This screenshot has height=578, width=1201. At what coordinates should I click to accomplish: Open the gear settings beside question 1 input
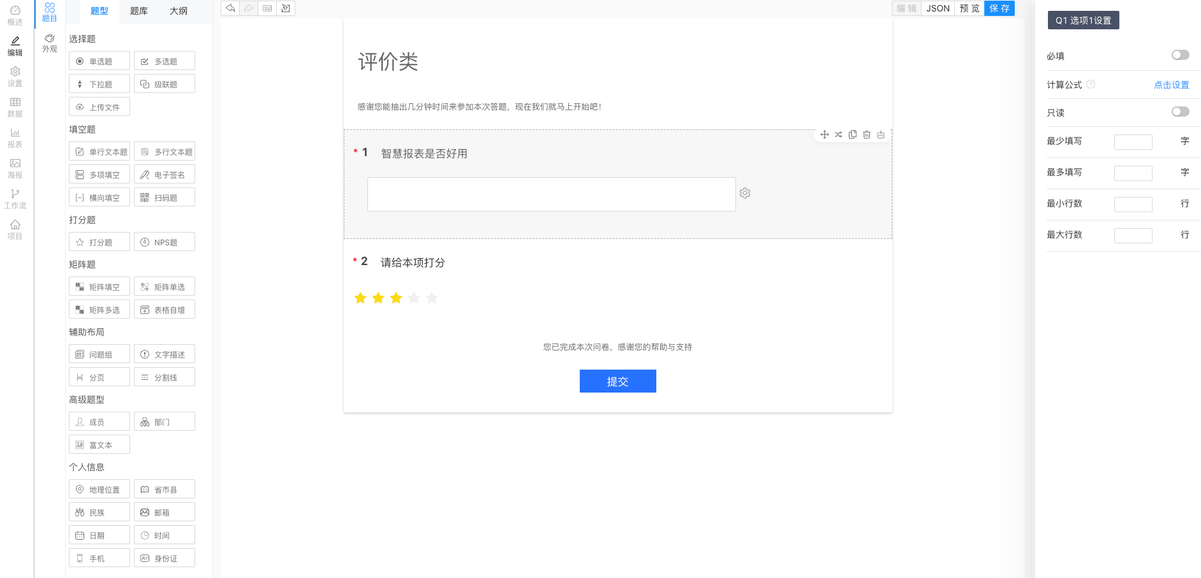[745, 193]
